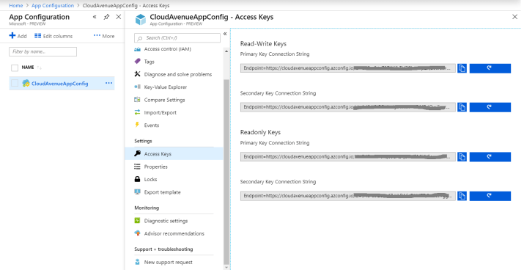
Task: Collapse the resource menu sidebar
Action: click(225, 34)
